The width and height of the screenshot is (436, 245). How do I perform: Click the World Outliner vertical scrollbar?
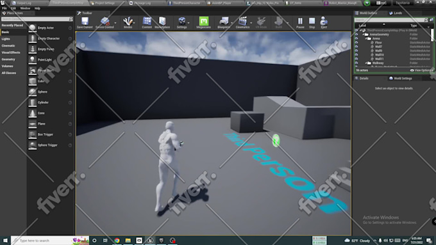click(432, 35)
